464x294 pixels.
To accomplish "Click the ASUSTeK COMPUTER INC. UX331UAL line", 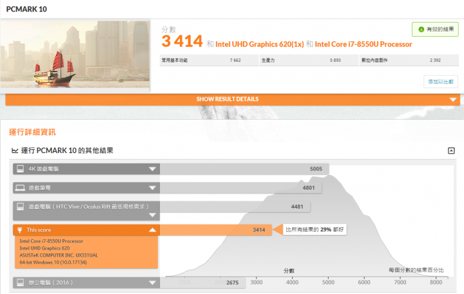I will pos(59,255).
